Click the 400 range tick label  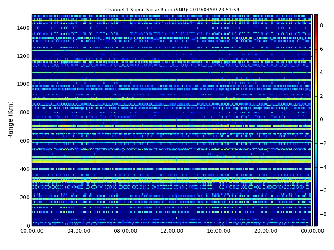[25, 169]
